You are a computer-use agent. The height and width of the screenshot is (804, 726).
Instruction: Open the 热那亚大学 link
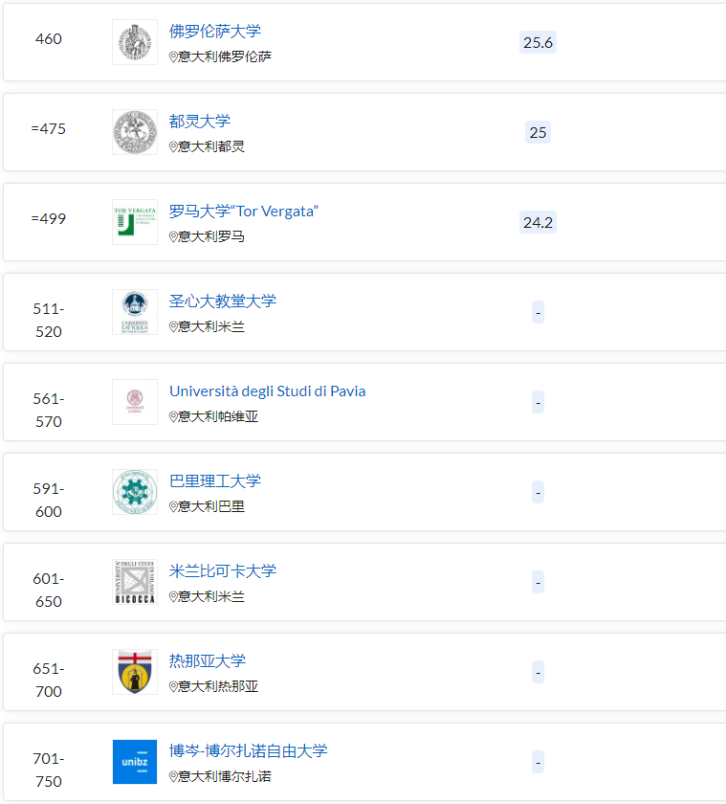(208, 661)
